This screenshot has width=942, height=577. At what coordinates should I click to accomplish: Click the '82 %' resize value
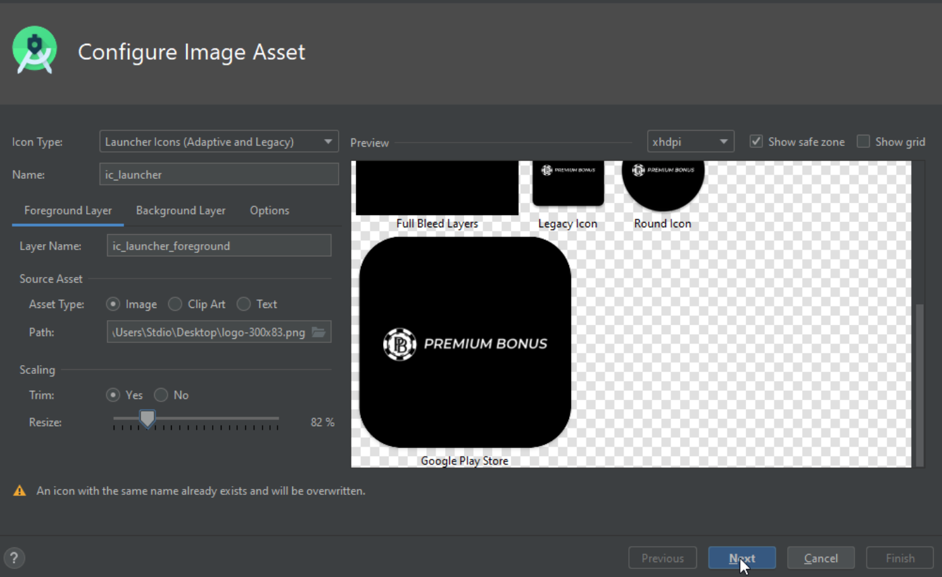point(323,422)
